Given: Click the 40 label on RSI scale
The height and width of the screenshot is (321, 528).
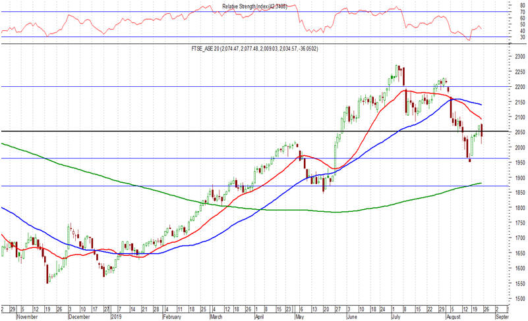Looking at the screenshot, I should [x=523, y=32].
